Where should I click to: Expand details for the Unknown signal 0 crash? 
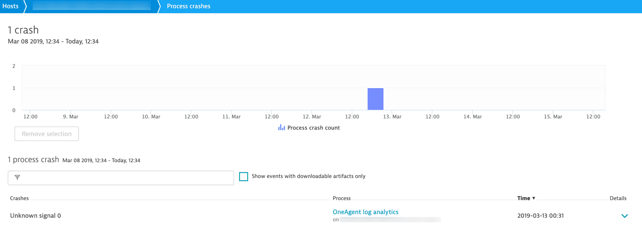pos(624,216)
